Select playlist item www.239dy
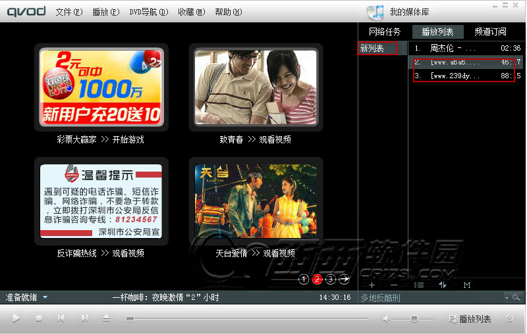The height and width of the screenshot is (334, 527). pyautogui.click(x=467, y=76)
